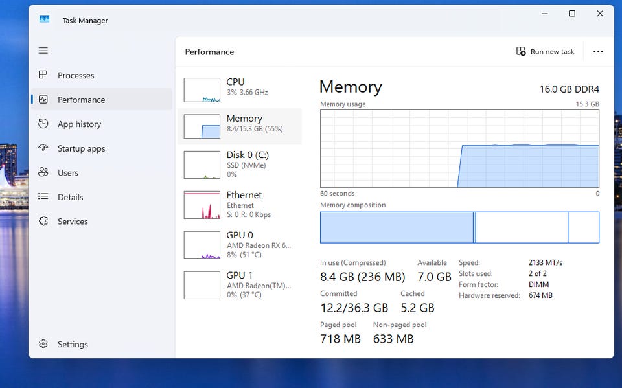
Task: Click the 2133 MT/s speed value
Action: coord(546,262)
